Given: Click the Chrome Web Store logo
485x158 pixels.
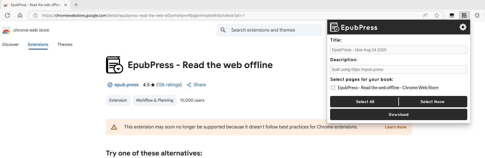Looking at the screenshot, I should click(6, 30).
